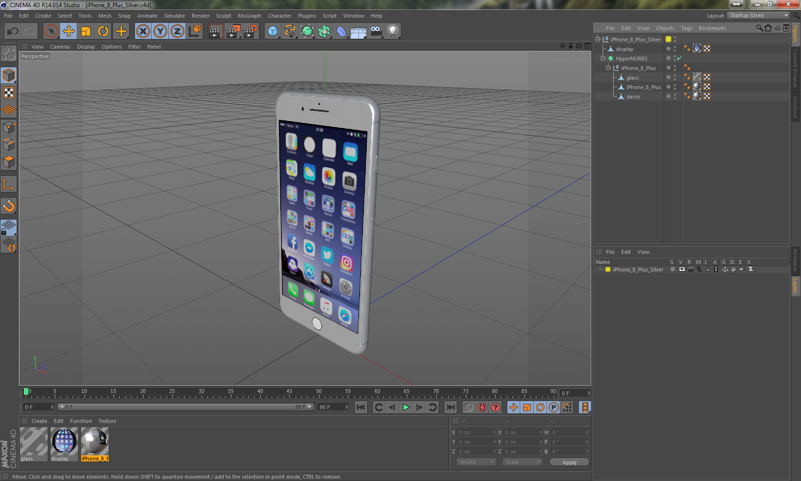Image resolution: width=801 pixels, height=481 pixels.
Task: Open viewport Filter menu
Action: coord(134,47)
